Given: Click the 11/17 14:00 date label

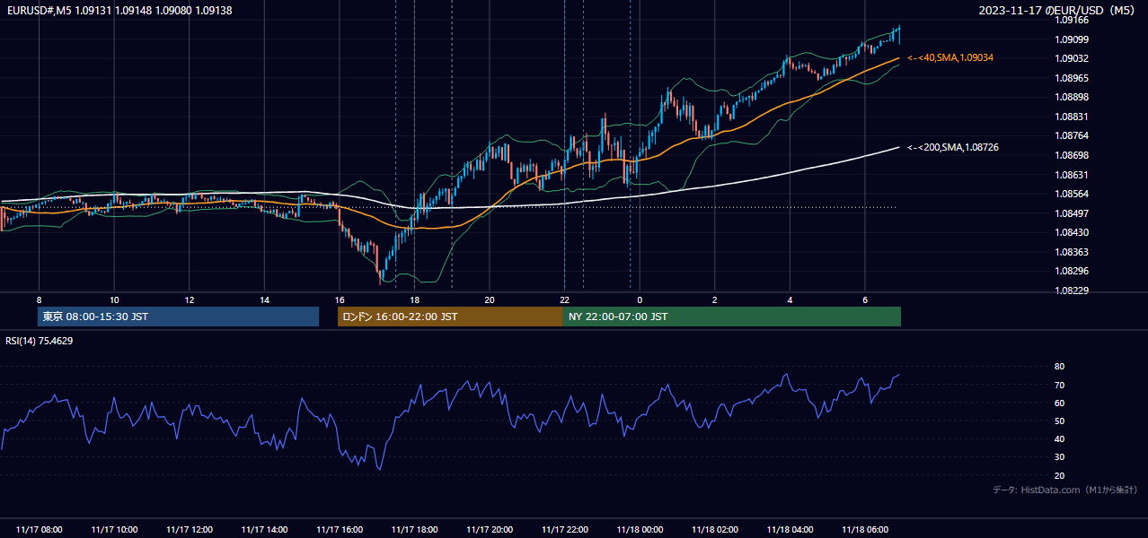Looking at the screenshot, I should (264, 530).
